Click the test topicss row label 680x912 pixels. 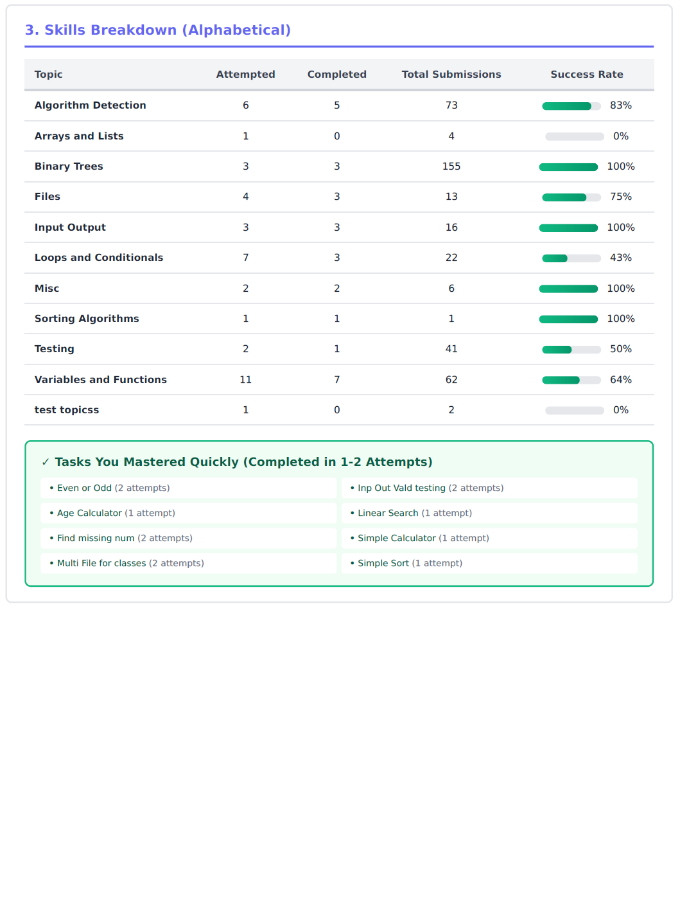pos(67,410)
